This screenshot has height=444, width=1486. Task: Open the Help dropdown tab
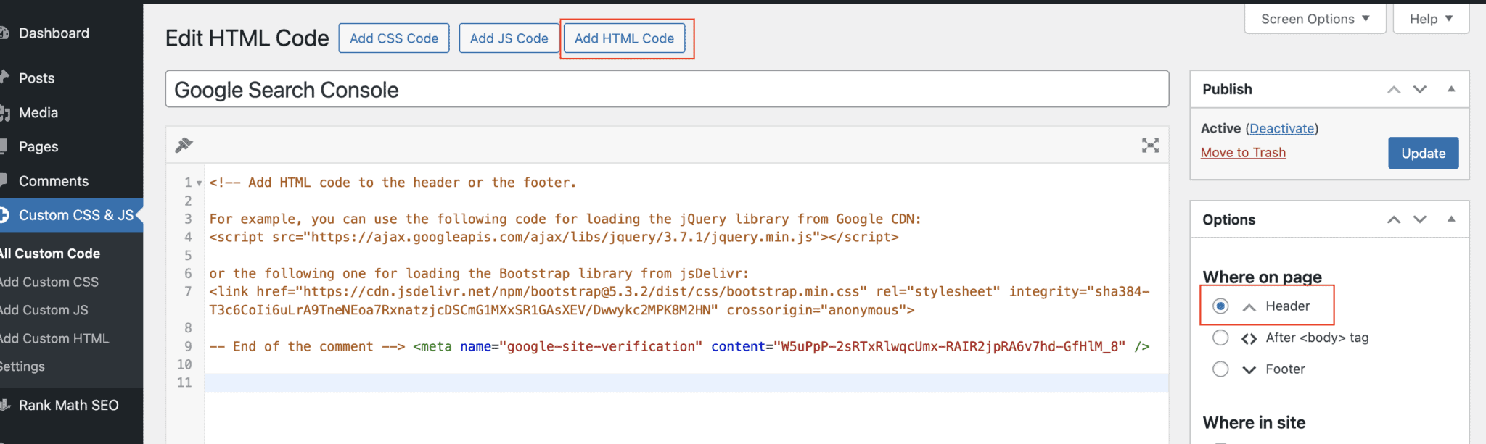click(1431, 19)
